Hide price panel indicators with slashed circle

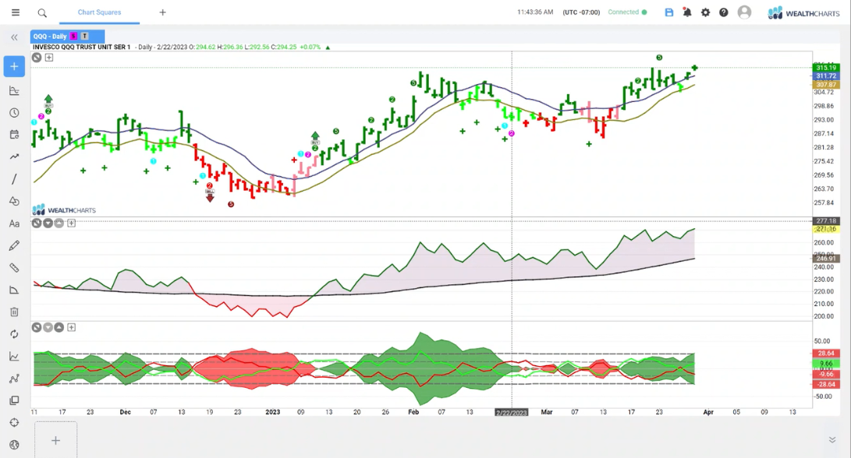click(37, 58)
